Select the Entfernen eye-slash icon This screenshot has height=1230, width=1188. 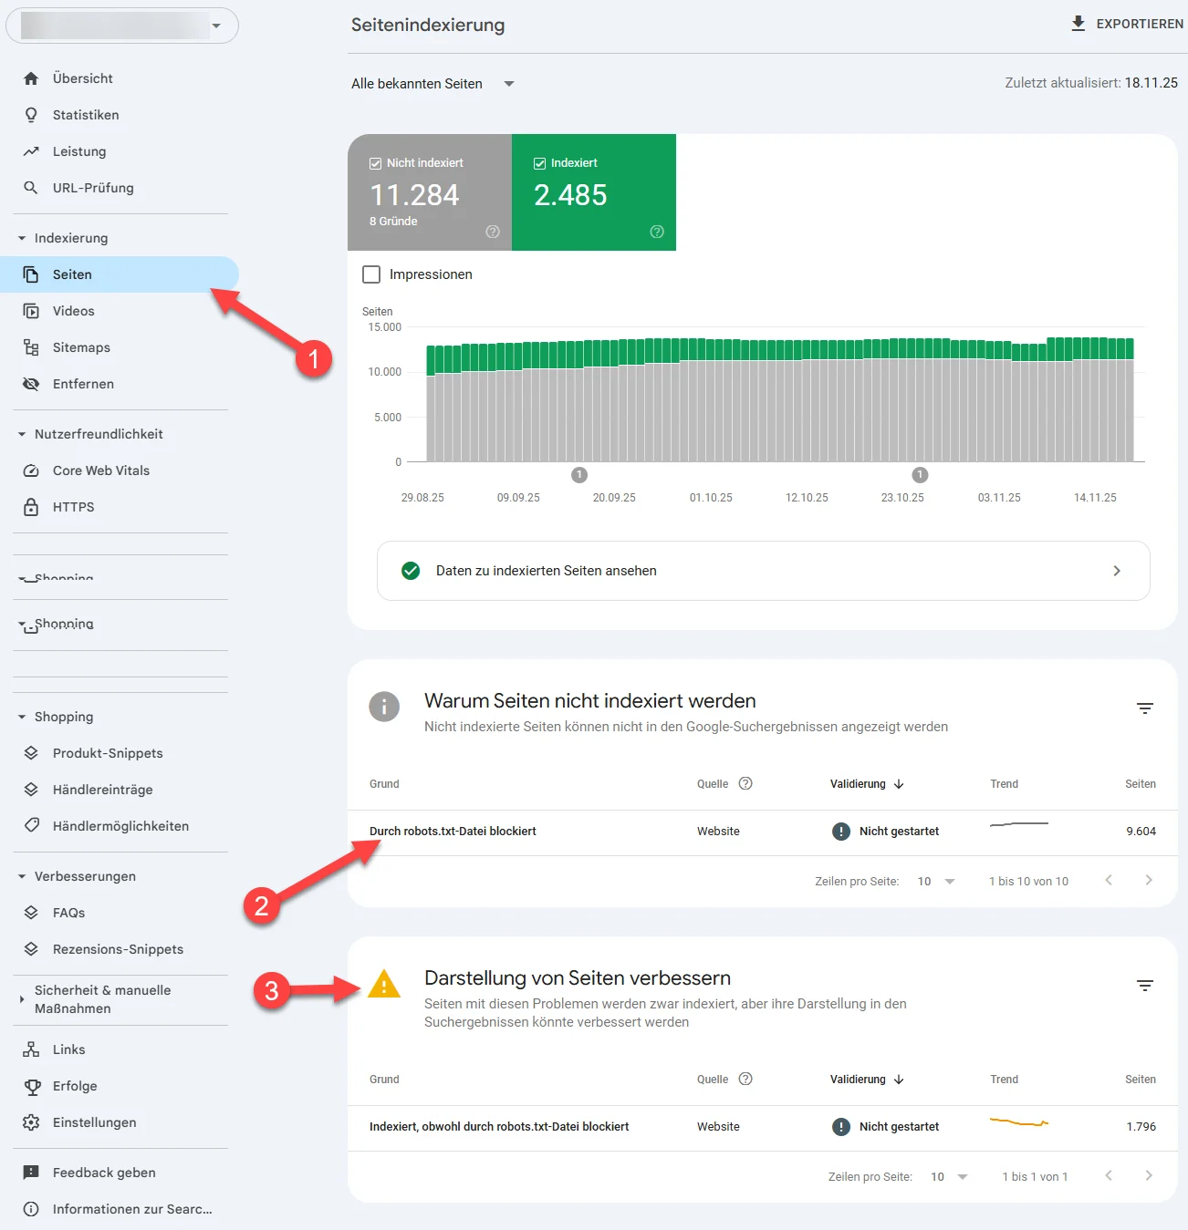[x=31, y=384]
